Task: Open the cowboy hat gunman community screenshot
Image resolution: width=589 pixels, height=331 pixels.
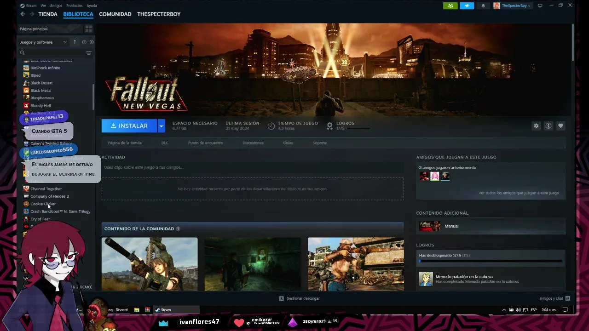Action: [x=356, y=264]
